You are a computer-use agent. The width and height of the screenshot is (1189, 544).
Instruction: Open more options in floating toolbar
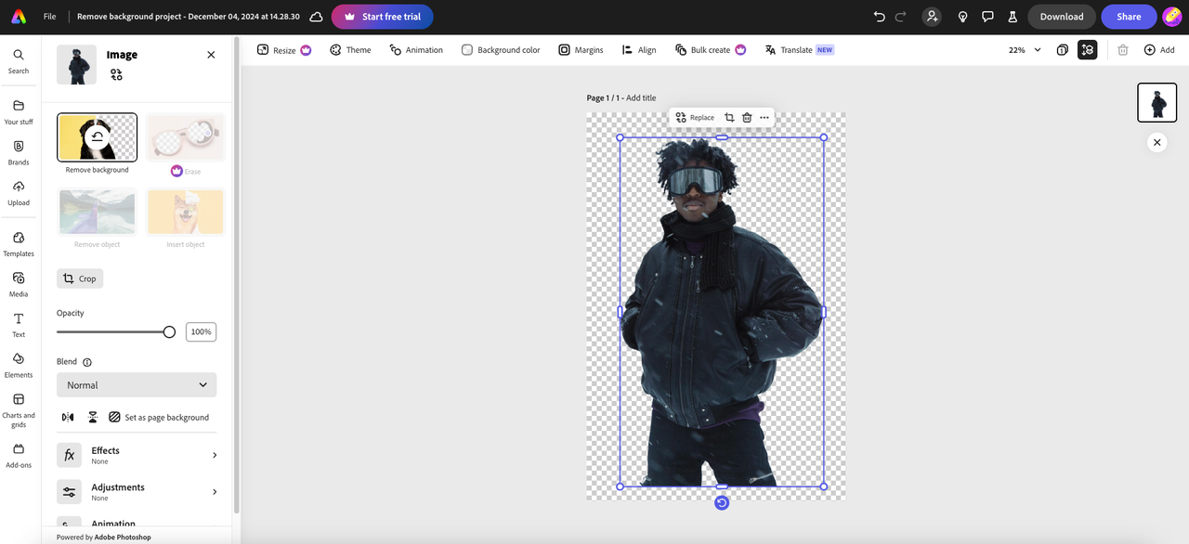pyautogui.click(x=764, y=118)
